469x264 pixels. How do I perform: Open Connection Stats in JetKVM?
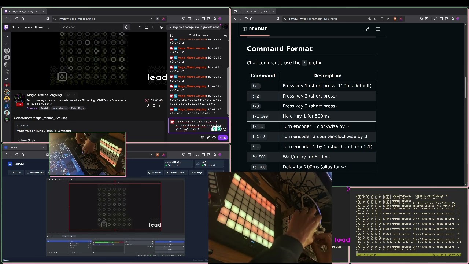[x=176, y=173]
